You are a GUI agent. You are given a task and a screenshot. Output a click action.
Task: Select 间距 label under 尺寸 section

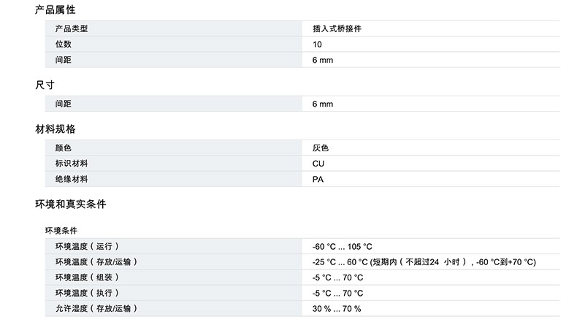click(x=63, y=104)
